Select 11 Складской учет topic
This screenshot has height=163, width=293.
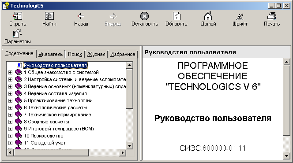coord(45,143)
